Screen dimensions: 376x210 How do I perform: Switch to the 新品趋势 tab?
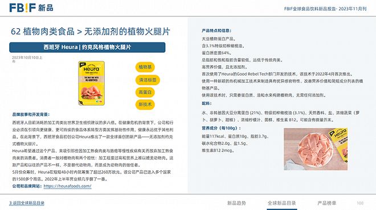coord(236,203)
